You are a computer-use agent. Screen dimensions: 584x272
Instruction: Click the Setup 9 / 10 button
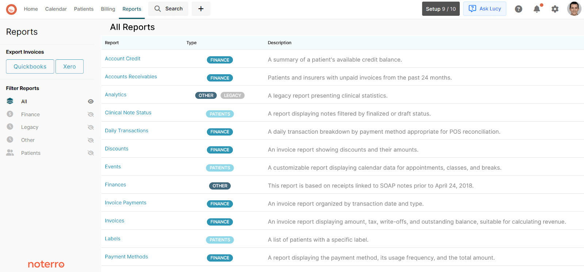click(x=441, y=9)
